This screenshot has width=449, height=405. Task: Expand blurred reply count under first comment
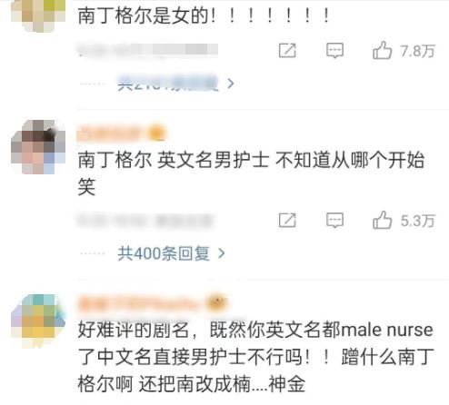(x=168, y=83)
